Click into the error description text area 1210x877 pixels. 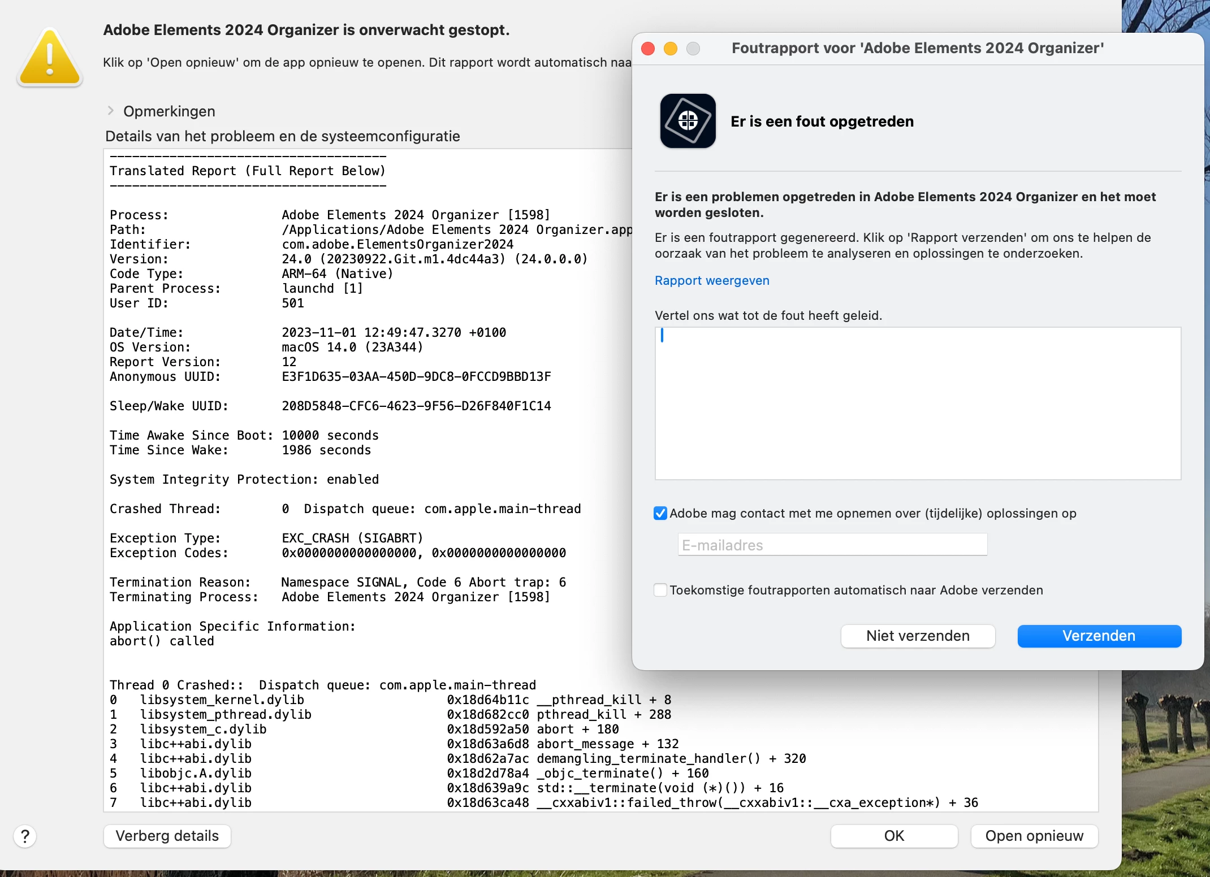tap(917, 403)
